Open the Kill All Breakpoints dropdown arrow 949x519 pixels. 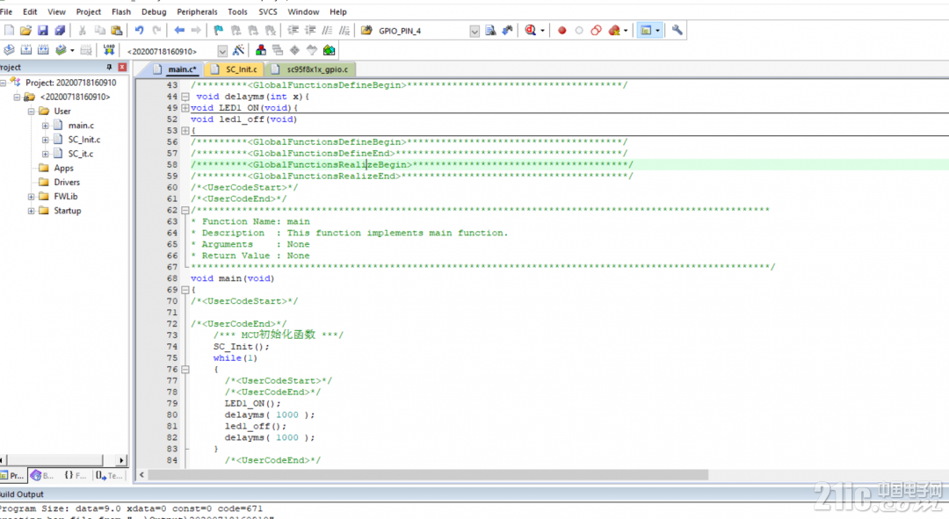(626, 30)
